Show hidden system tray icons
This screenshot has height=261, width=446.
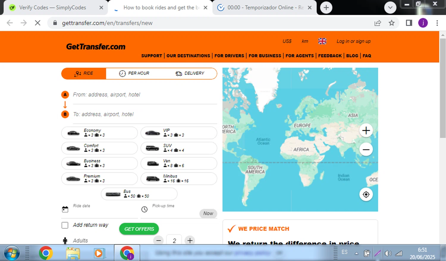coord(356,253)
